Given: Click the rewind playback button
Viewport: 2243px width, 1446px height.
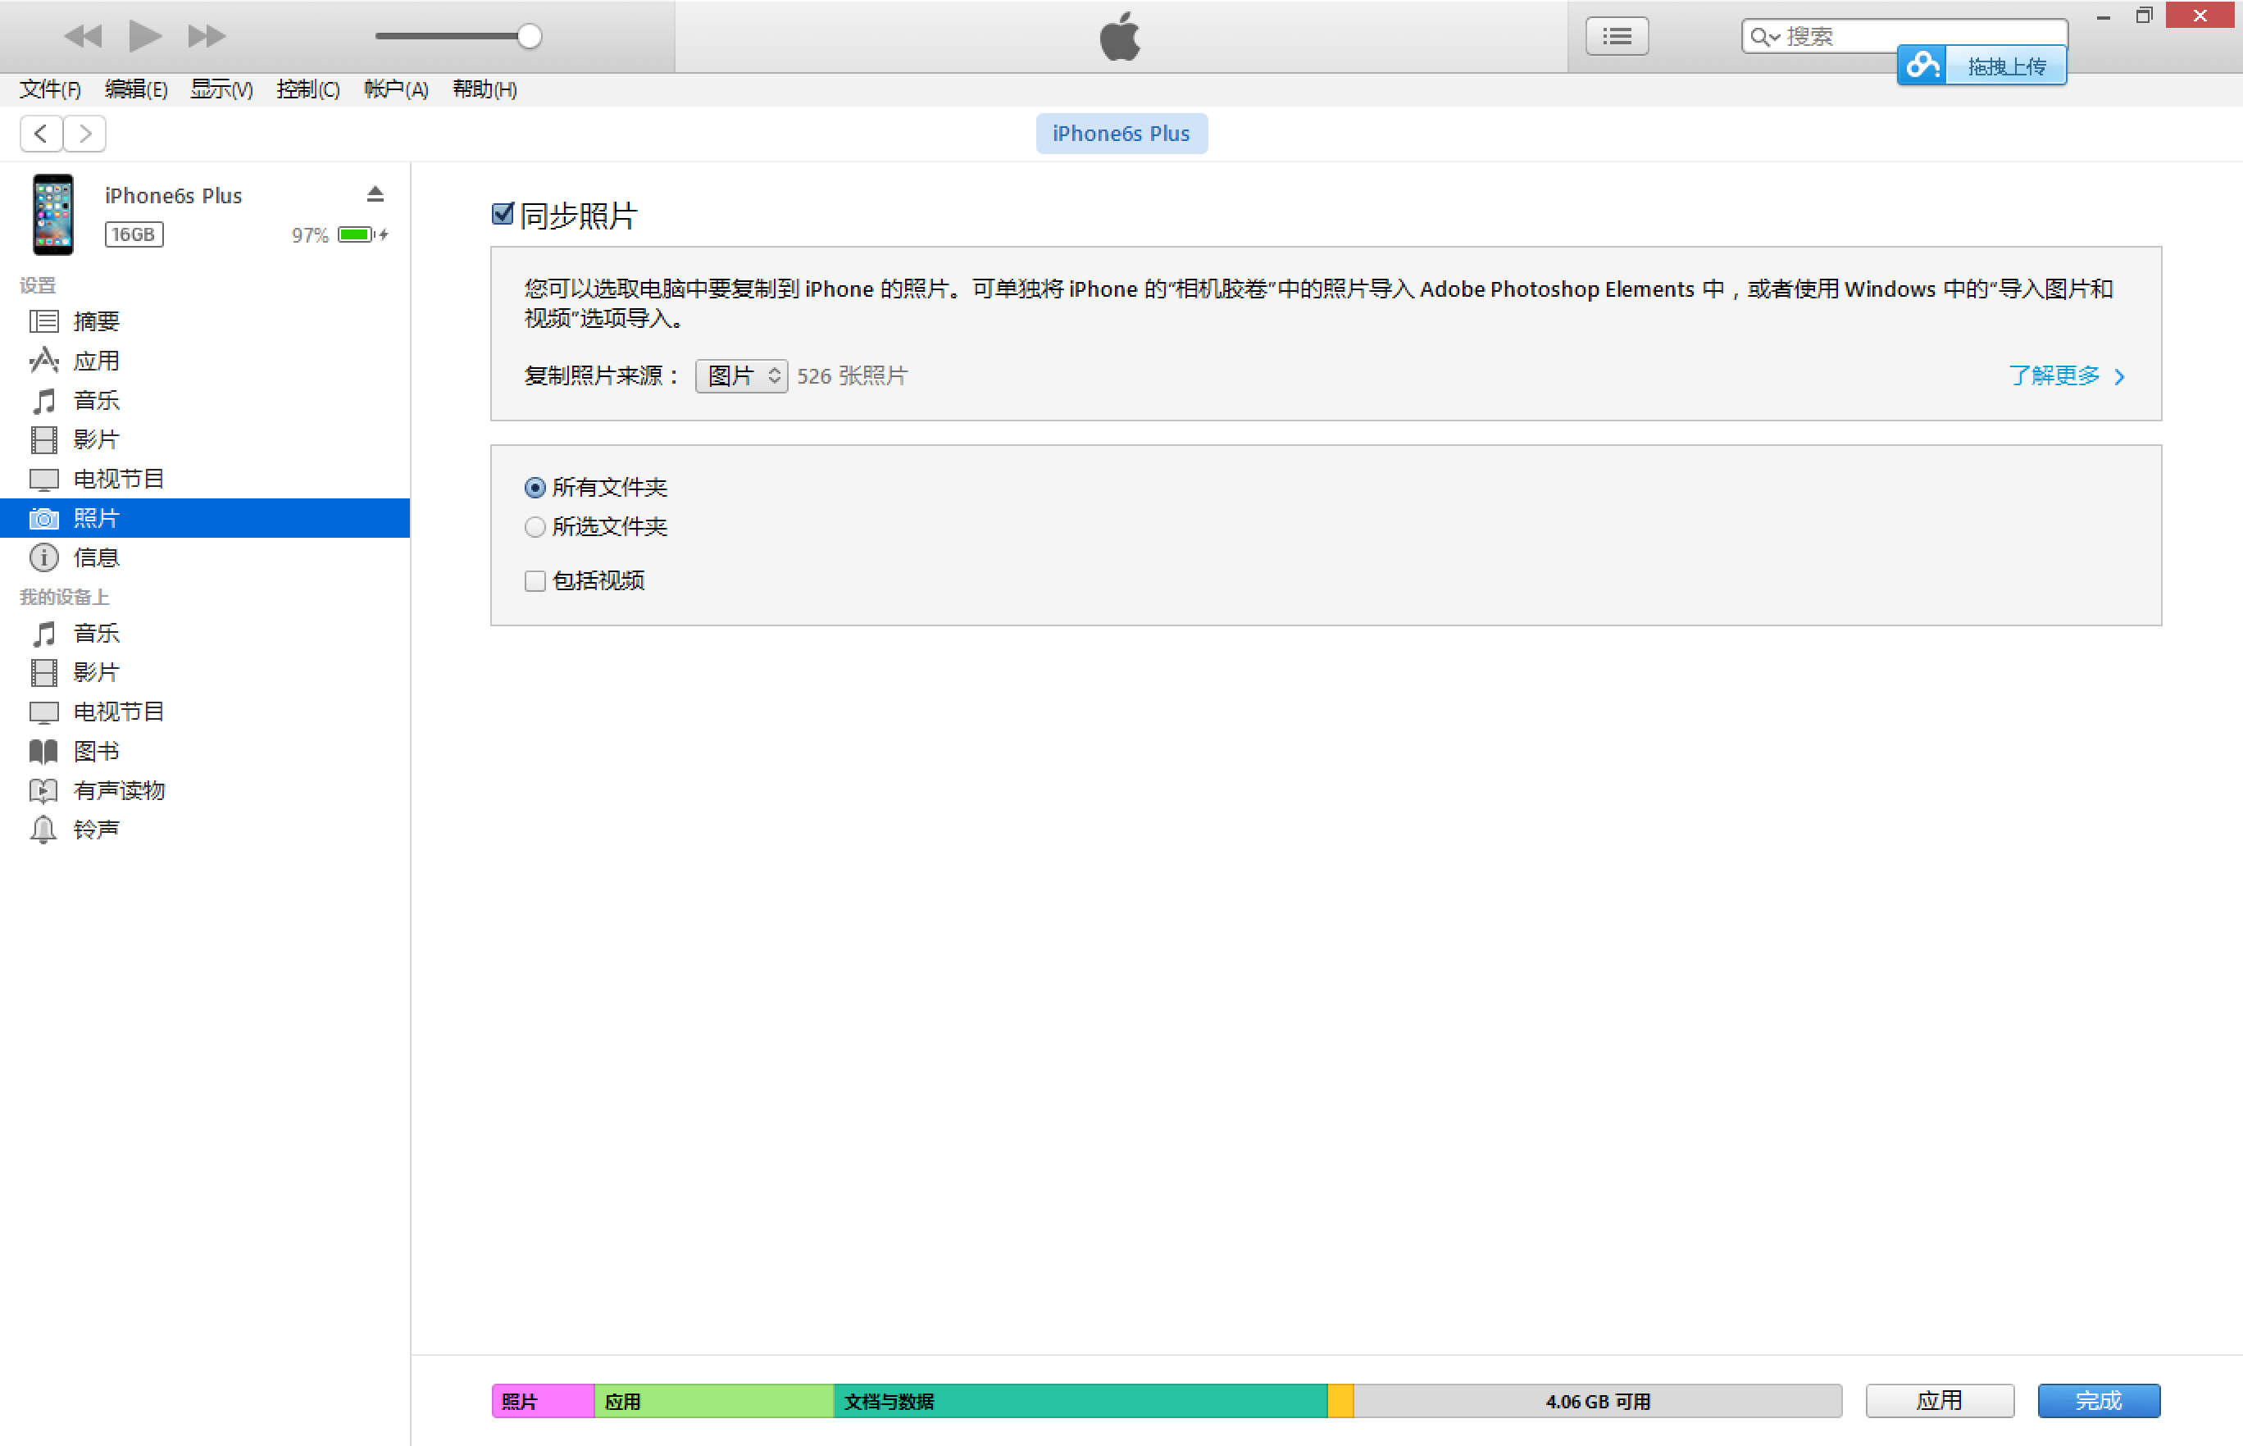Looking at the screenshot, I should [x=83, y=37].
